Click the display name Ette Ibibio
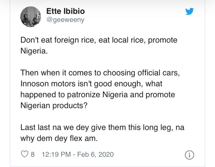215x167 pixels. (x=65, y=11)
